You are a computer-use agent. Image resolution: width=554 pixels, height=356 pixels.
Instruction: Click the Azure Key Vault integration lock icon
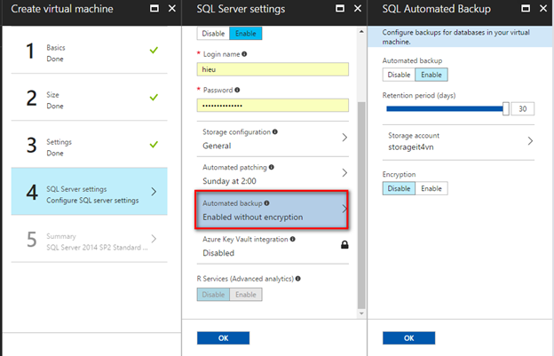coord(345,245)
